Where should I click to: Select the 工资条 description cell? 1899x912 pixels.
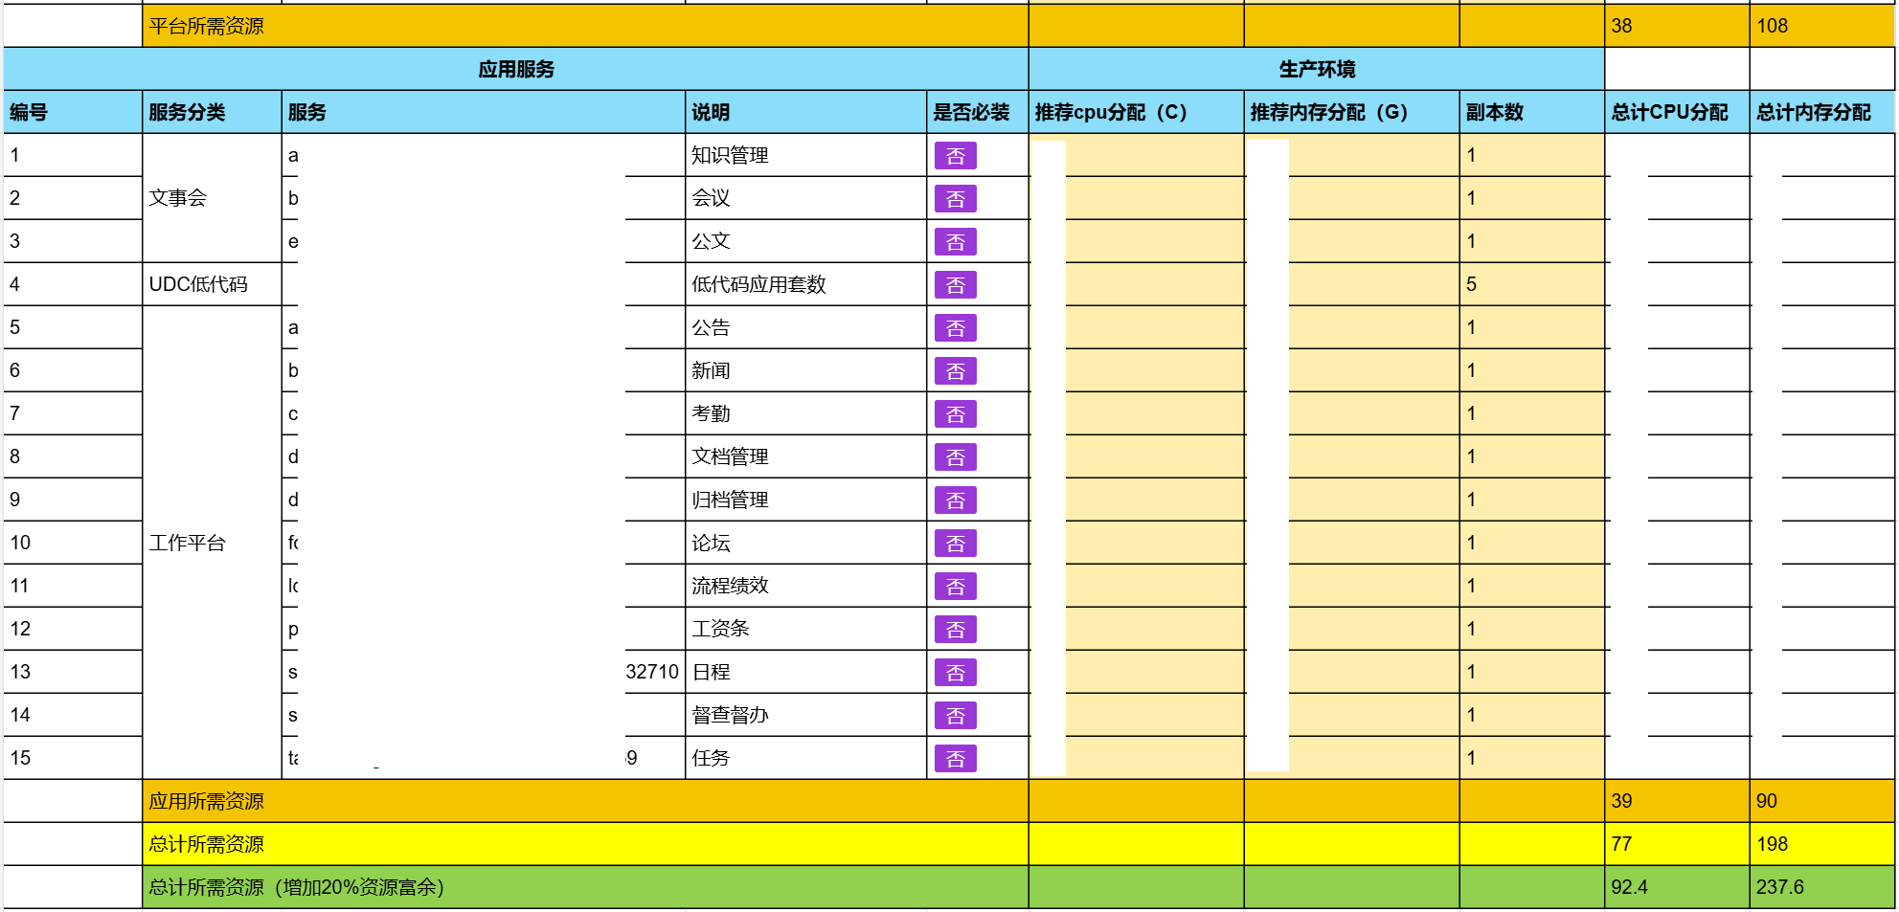pos(806,629)
